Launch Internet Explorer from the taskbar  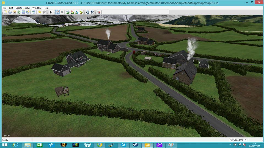[x=15, y=145]
